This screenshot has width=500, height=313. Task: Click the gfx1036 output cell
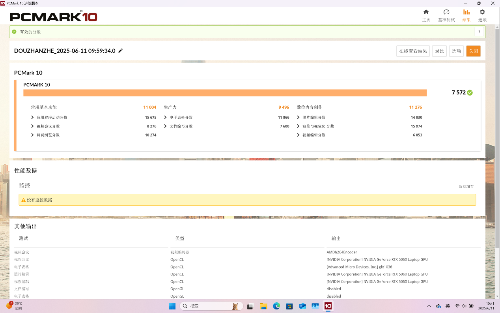click(359, 267)
